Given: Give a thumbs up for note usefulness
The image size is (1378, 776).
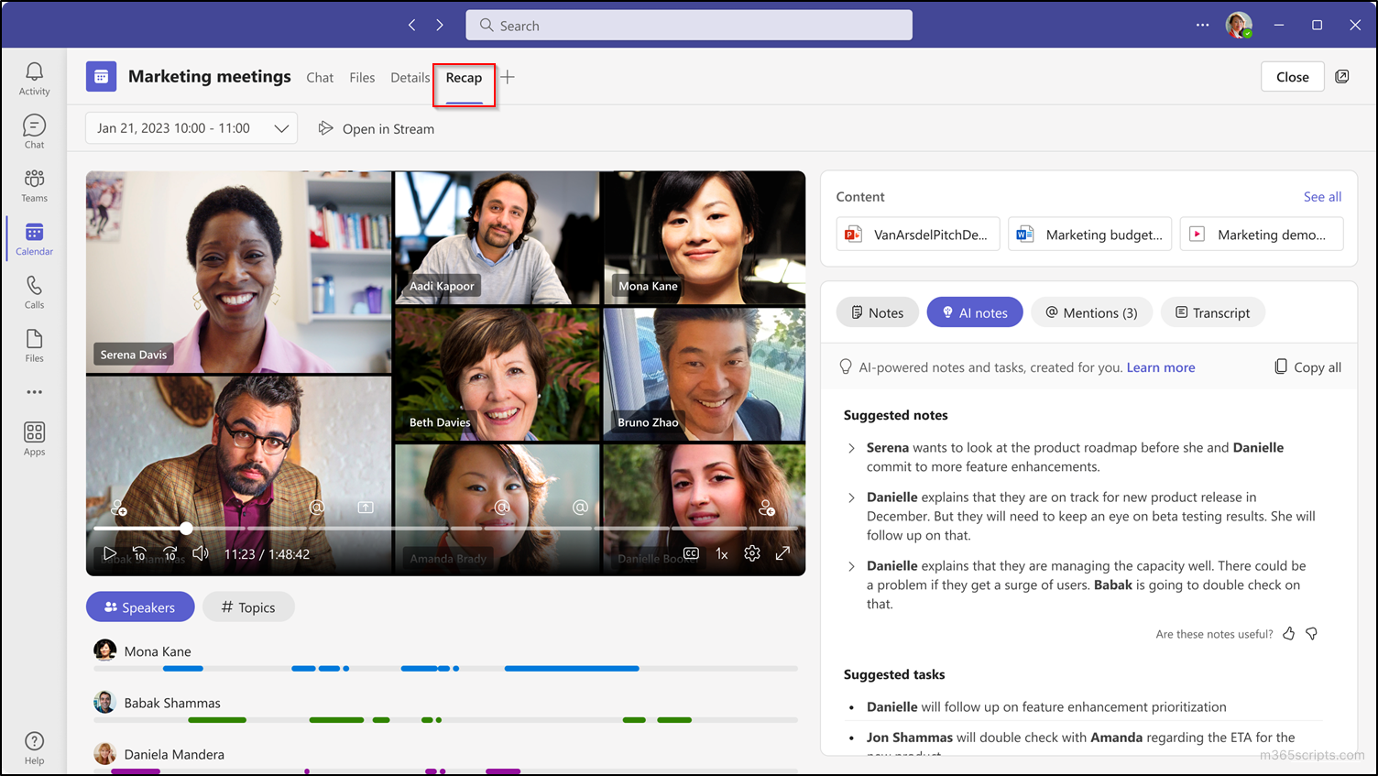Looking at the screenshot, I should pos(1288,633).
